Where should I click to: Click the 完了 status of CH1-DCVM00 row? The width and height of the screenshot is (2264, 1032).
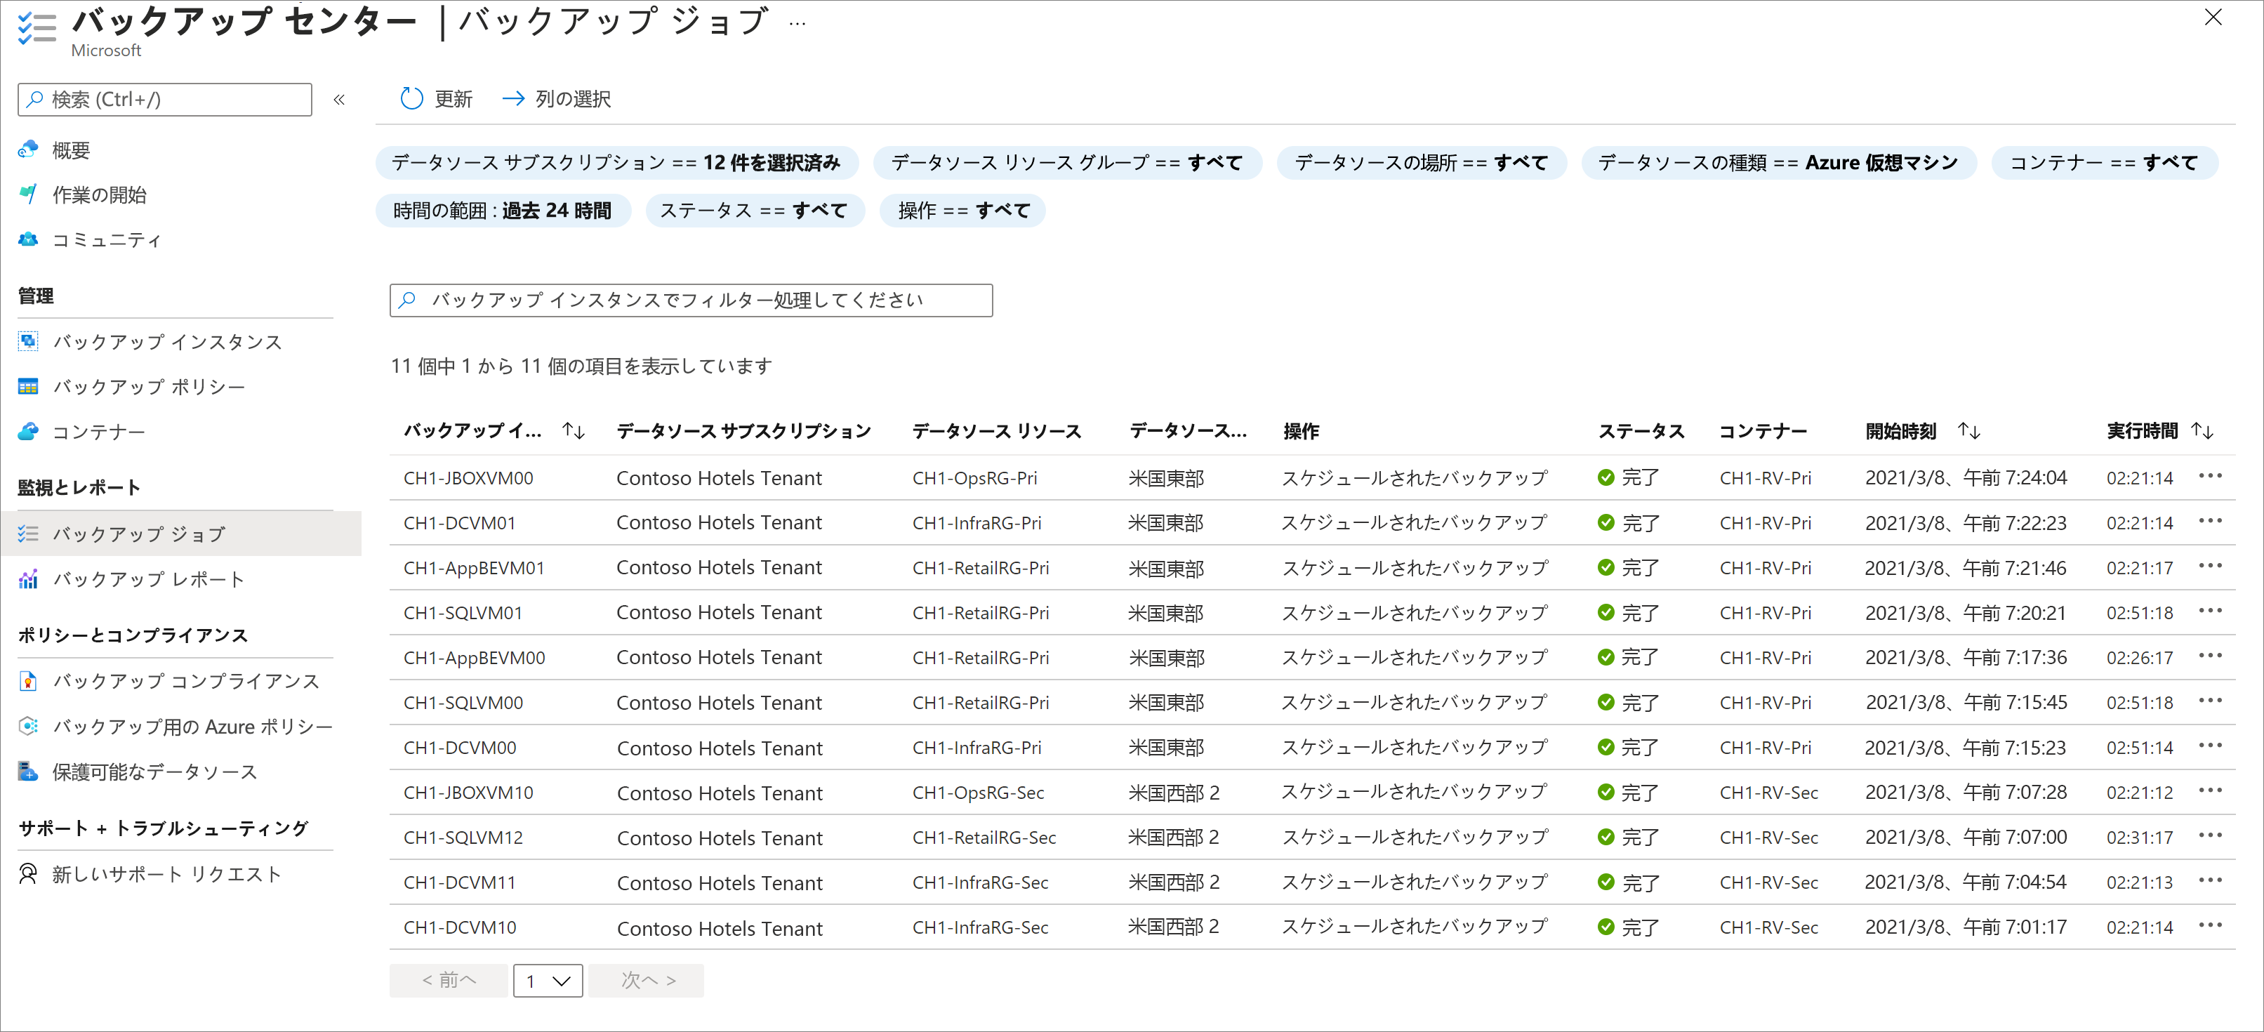(x=1629, y=747)
